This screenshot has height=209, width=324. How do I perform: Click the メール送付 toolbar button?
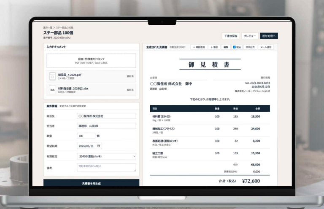pos(266,47)
